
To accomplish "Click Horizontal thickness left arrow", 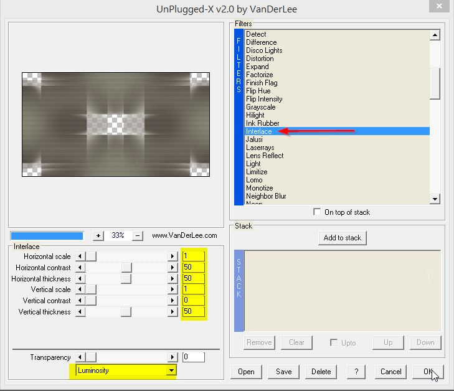I will [x=80, y=279].
